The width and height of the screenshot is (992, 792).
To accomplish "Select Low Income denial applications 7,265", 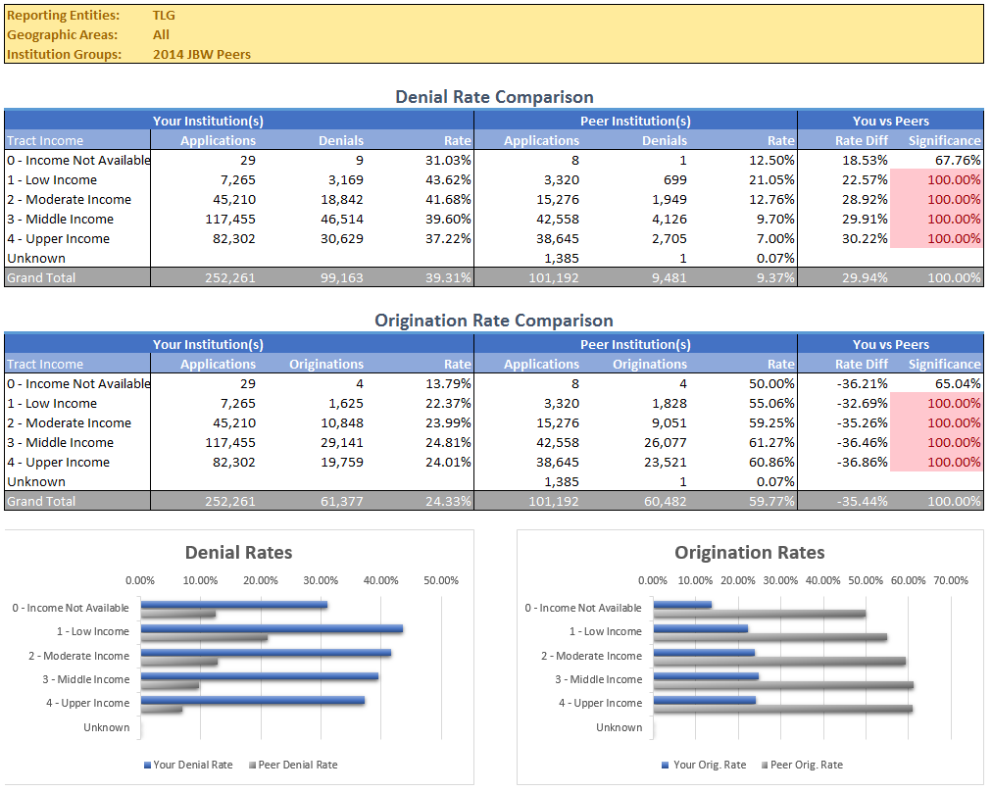I will [x=238, y=179].
